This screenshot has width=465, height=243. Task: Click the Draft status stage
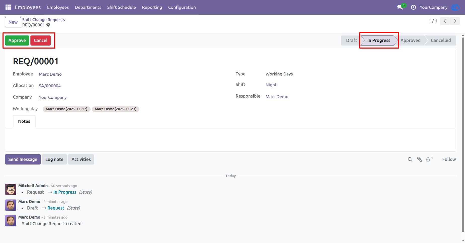tap(351, 40)
